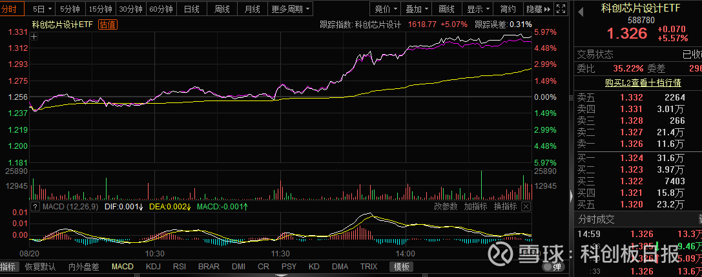Select the KDJ indicator tab

[154, 267]
